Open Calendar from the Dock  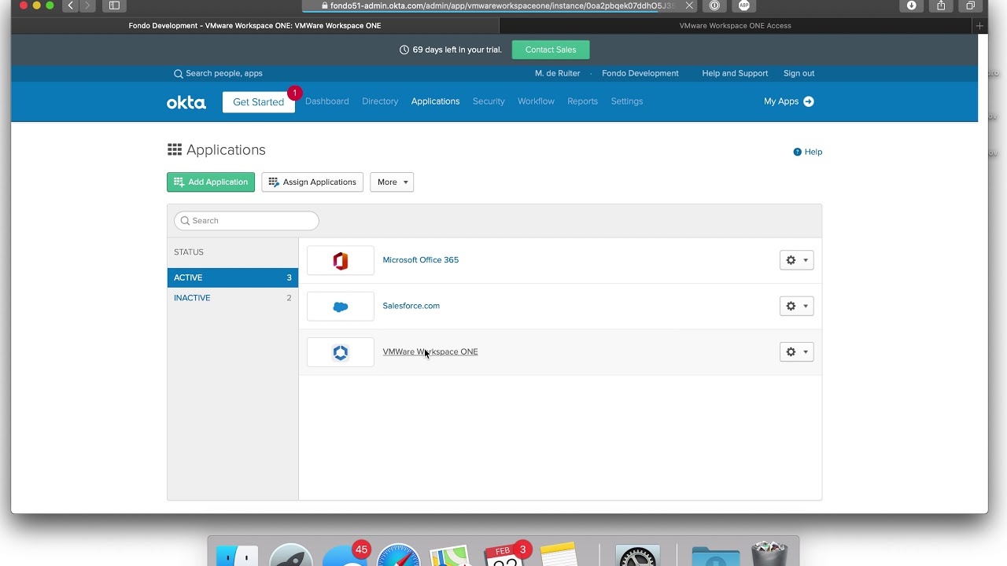click(505, 555)
